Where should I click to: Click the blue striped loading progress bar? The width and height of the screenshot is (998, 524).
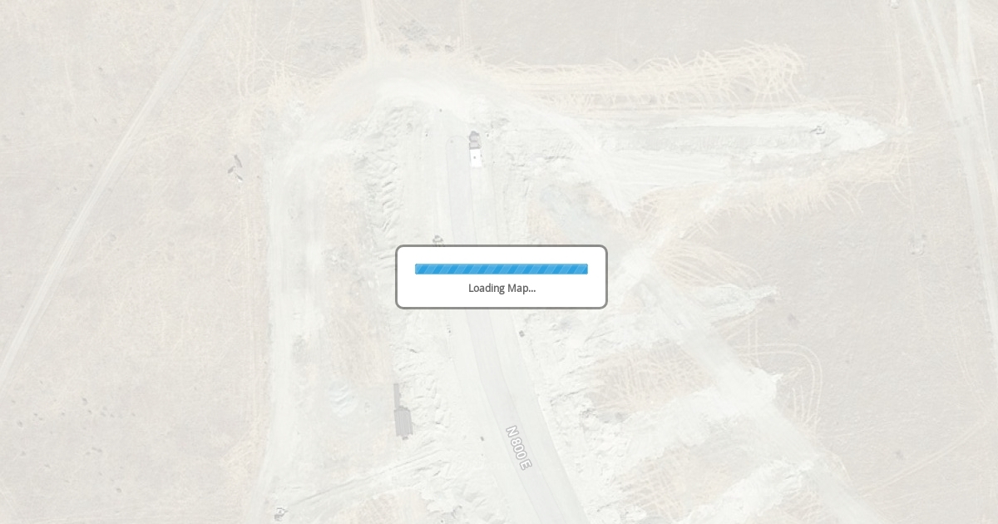(x=501, y=269)
